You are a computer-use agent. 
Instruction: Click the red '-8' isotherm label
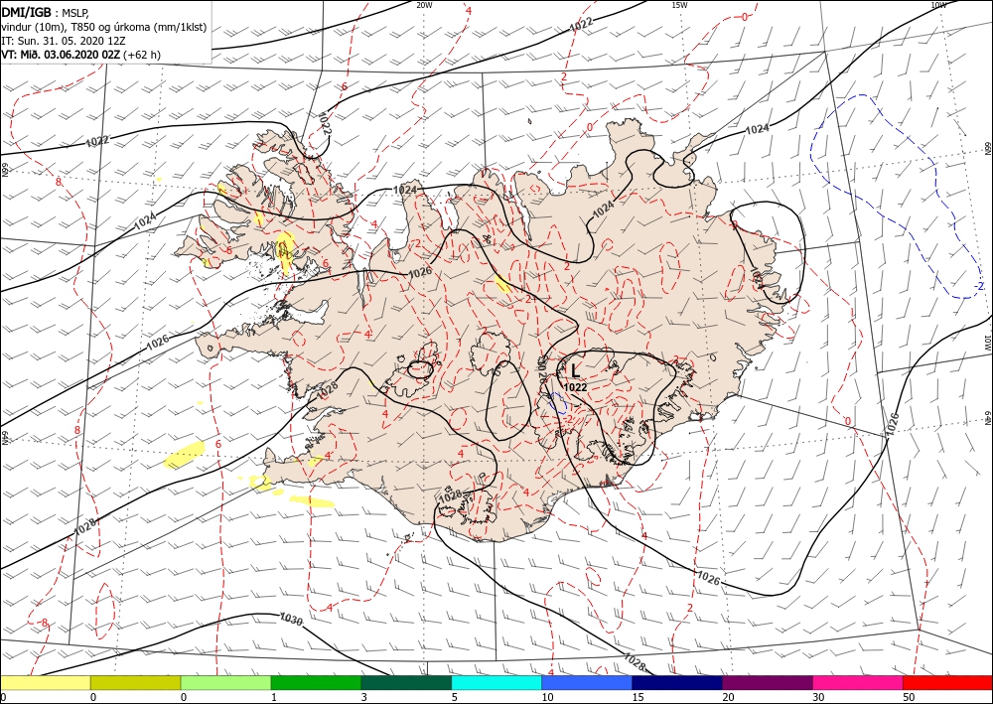click(x=42, y=623)
